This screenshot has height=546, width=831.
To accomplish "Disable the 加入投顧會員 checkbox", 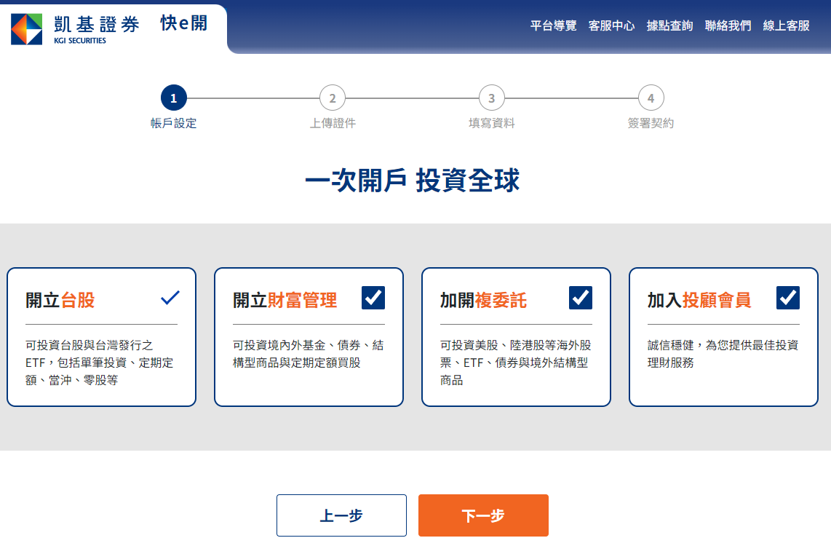I will point(788,298).
